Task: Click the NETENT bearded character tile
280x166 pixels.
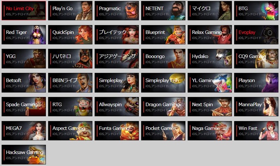Action: pos(163,11)
